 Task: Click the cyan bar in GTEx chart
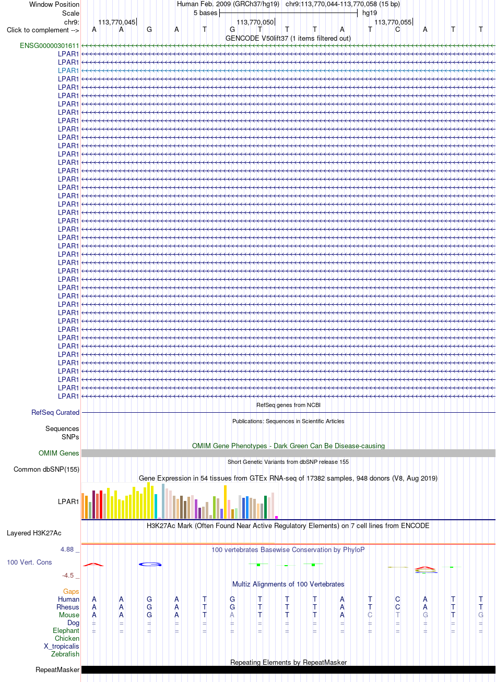156,506
